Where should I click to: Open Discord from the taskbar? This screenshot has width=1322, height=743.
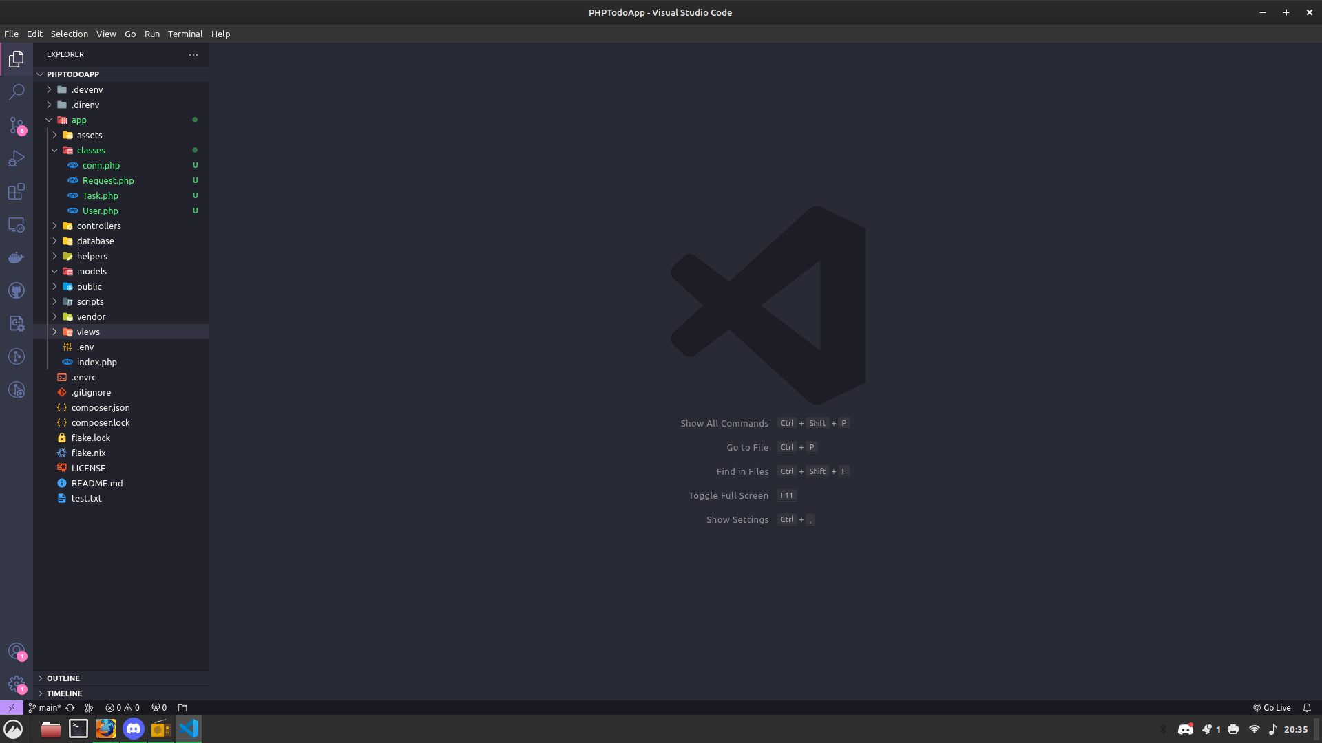point(134,729)
